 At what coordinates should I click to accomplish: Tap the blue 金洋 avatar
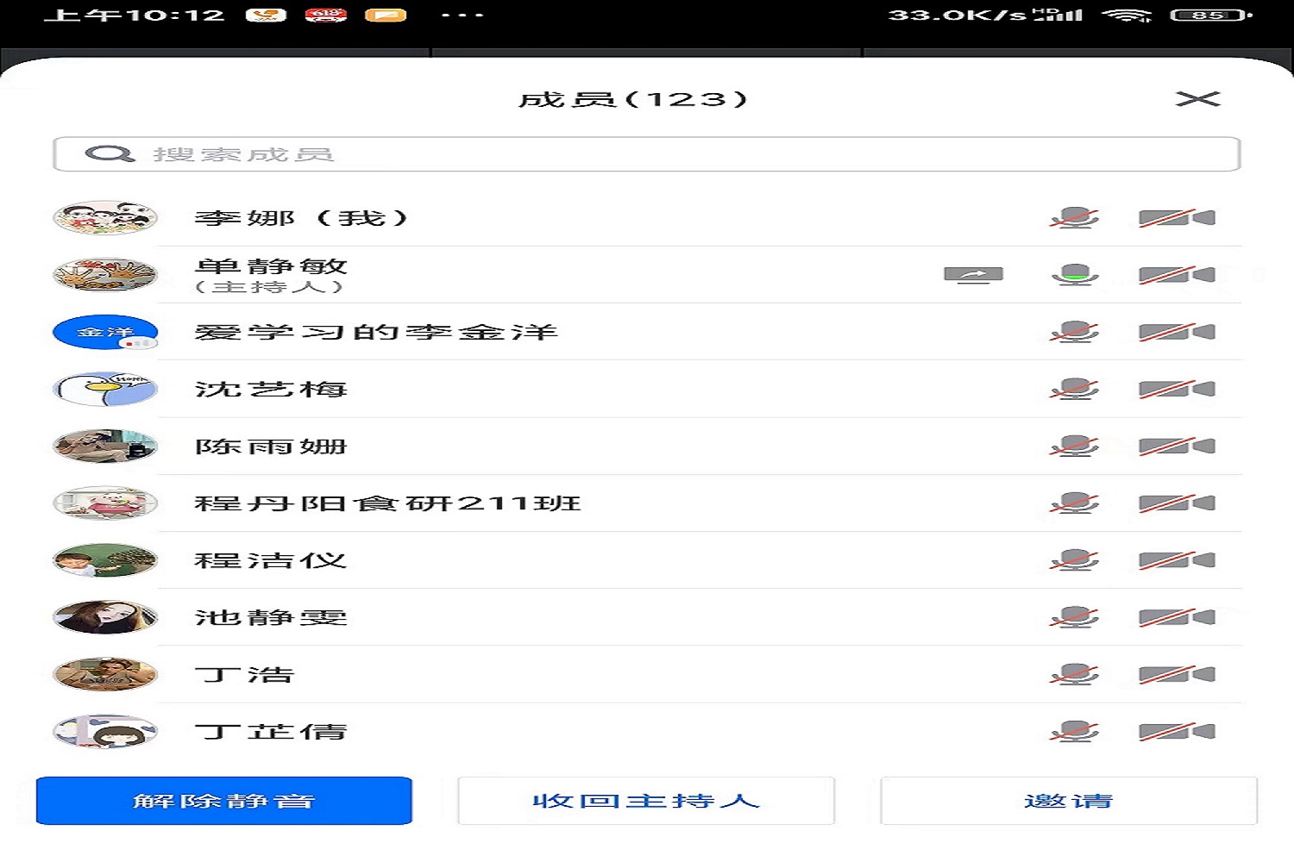(105, 333)
